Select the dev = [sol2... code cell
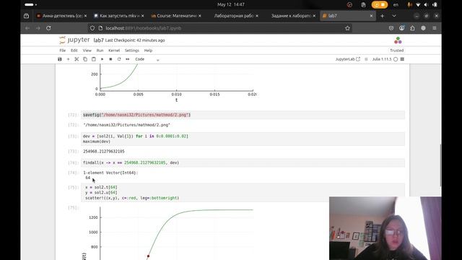 click(x=243, y=139)
